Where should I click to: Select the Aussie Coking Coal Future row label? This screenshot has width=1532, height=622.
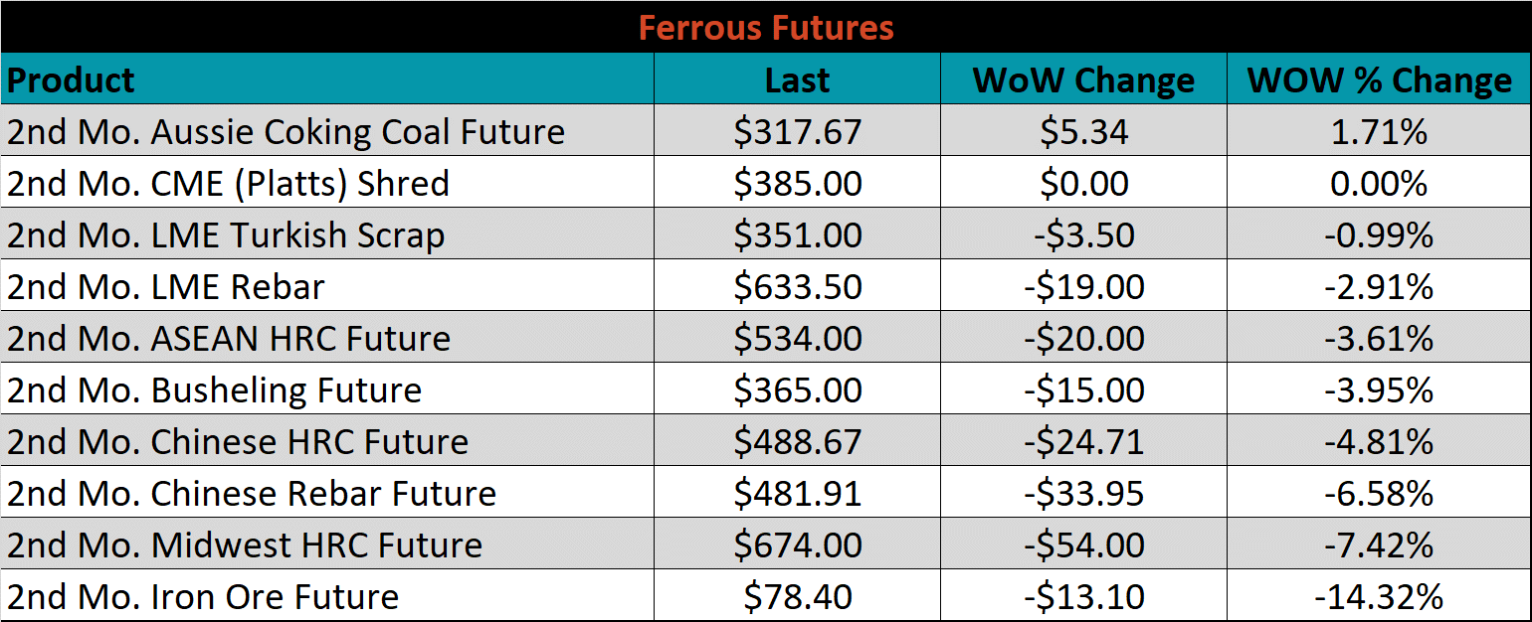pos(327,131)
